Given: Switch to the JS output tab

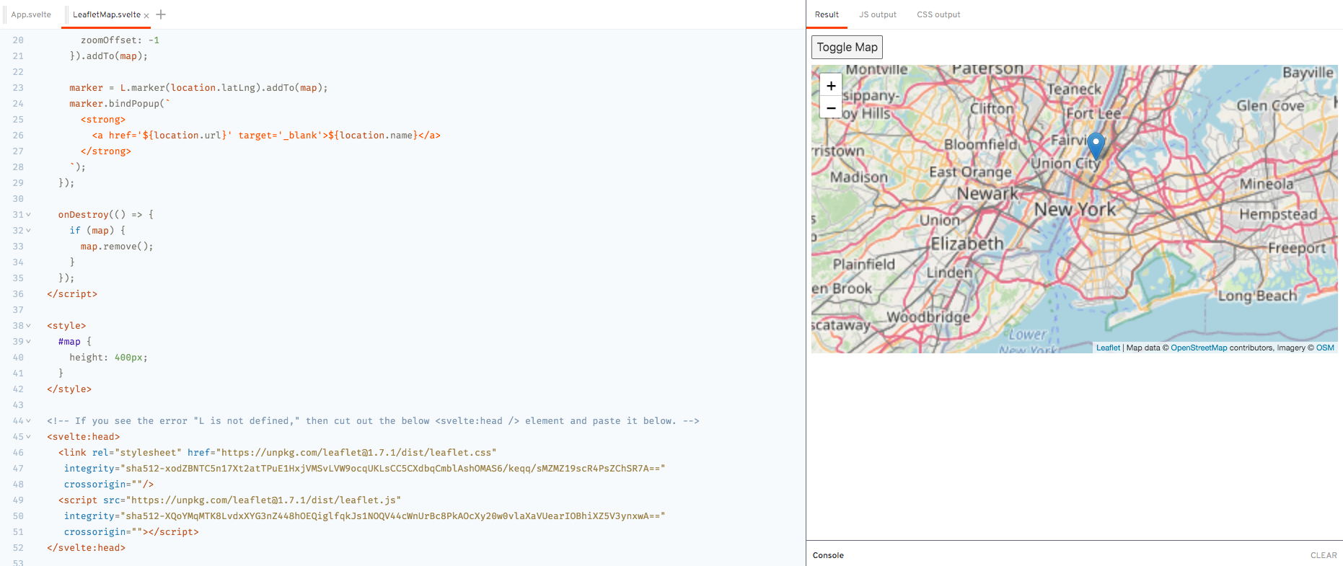Looking at the screenshot, I should tap(878, 14).
